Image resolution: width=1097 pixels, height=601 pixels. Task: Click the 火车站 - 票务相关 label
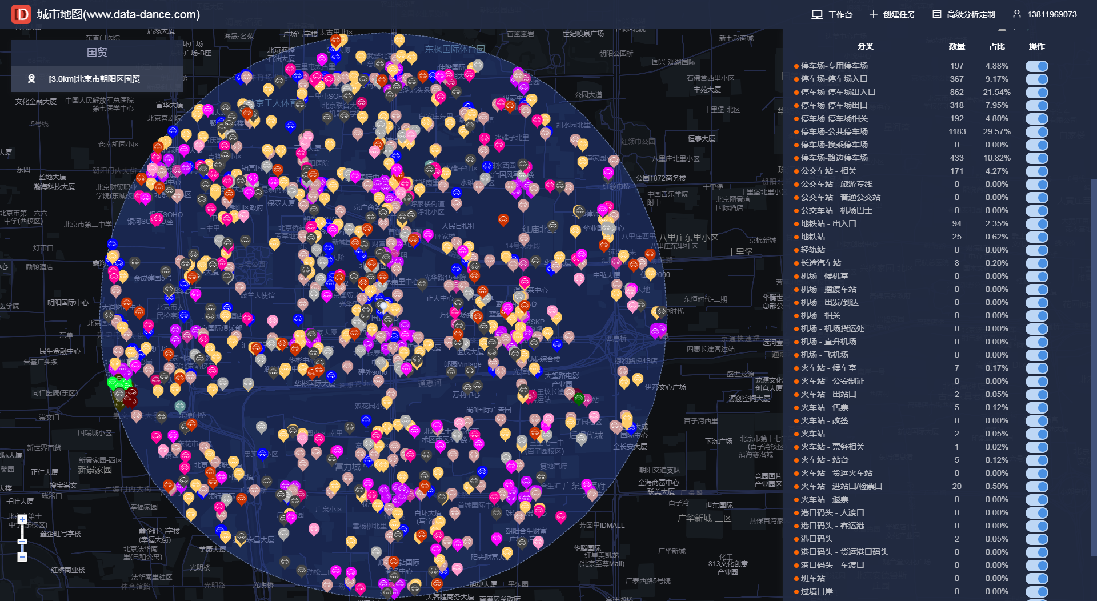tap(832, 447)
